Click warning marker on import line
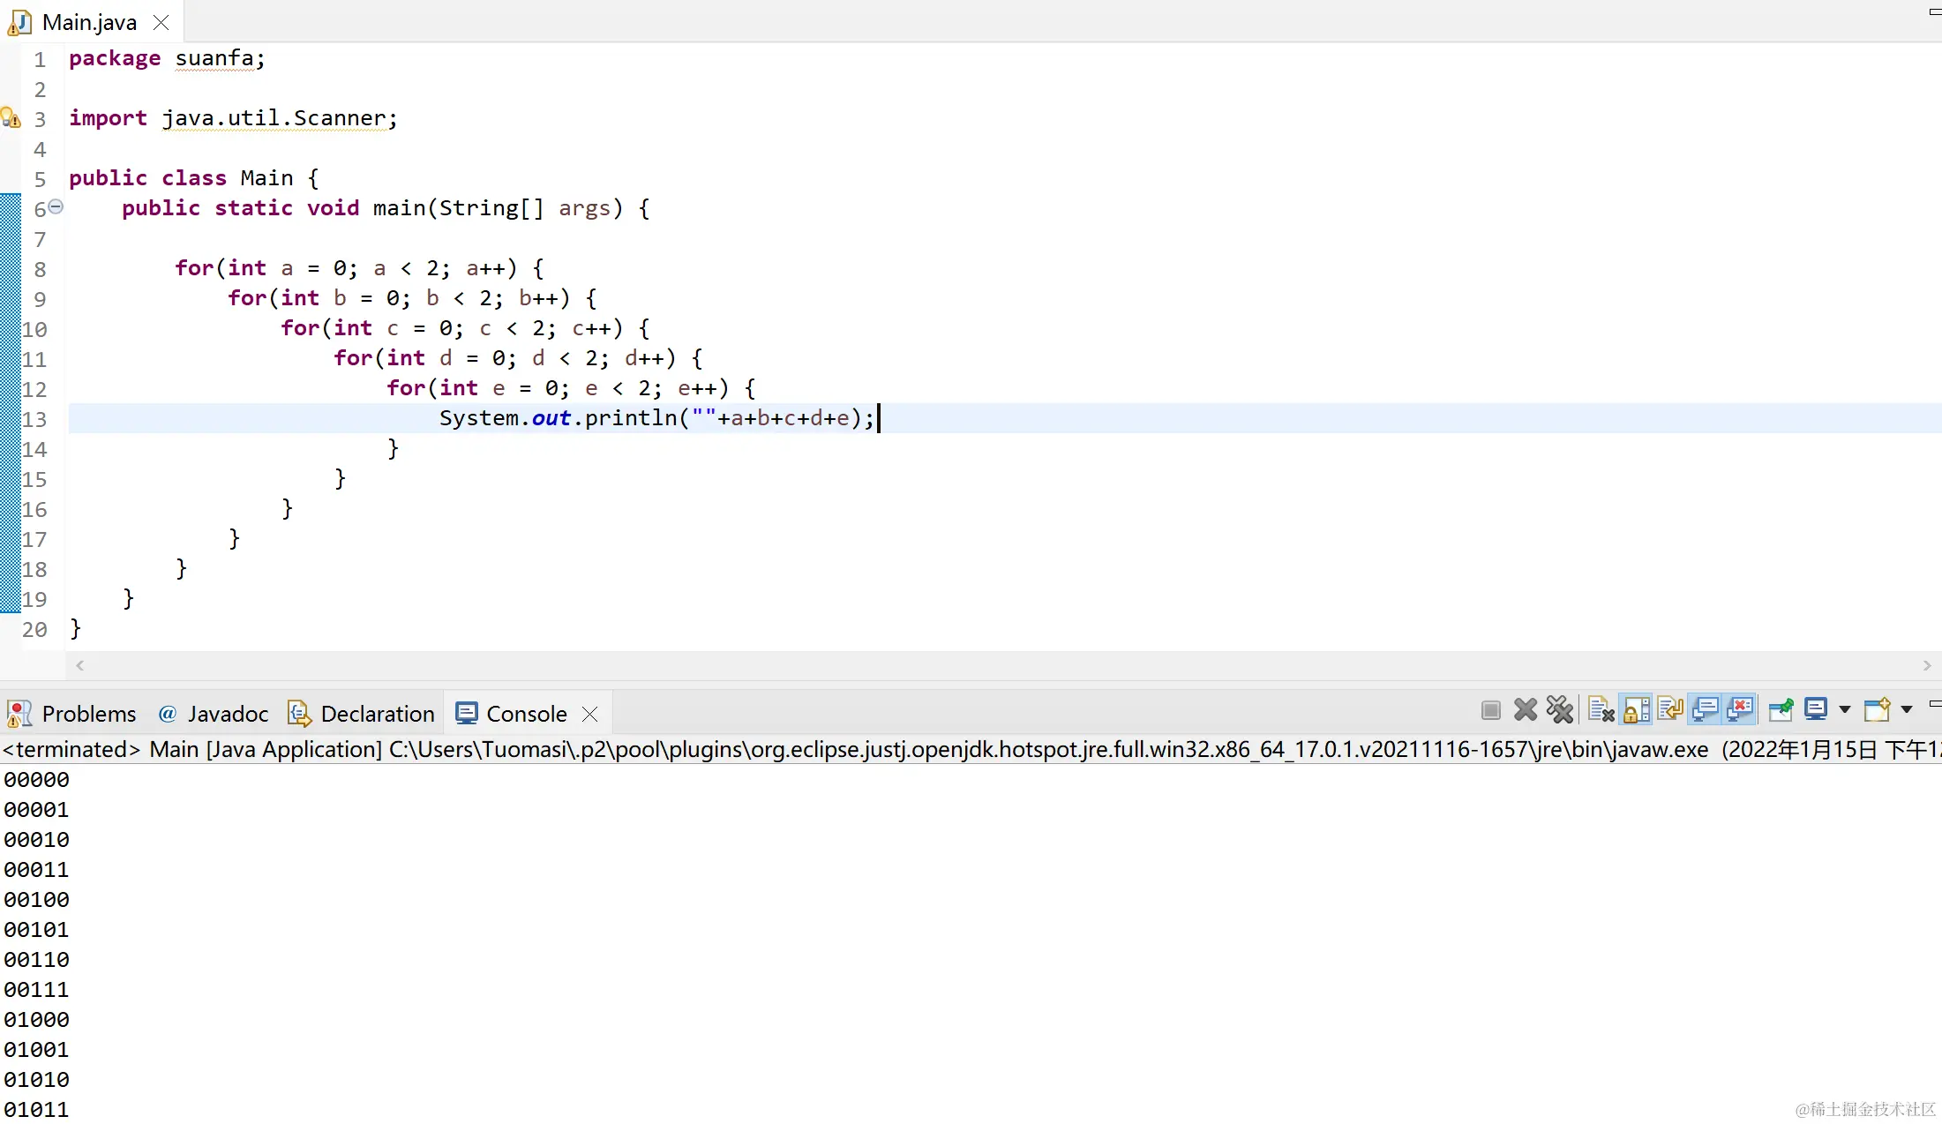 pos(11,118)
